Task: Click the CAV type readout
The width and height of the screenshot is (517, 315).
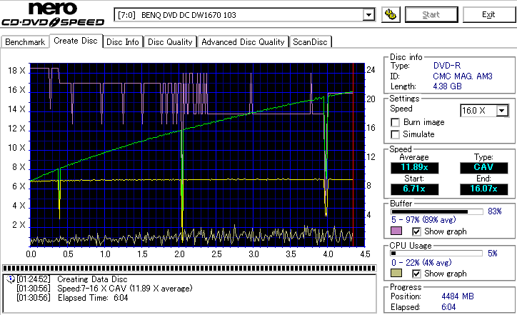Action: [483, 168]
